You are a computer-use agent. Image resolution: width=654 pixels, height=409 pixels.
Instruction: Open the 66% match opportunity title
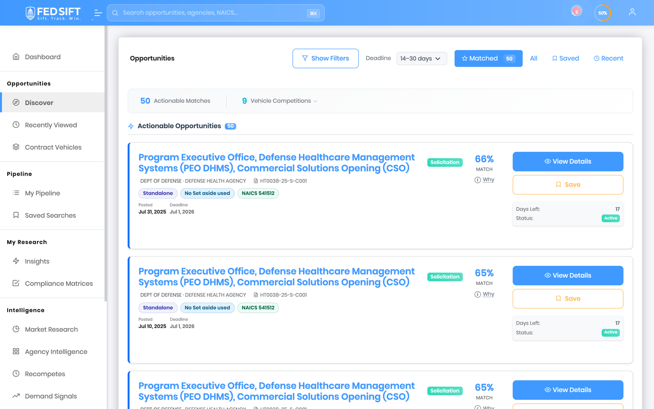tap(277, 163)
